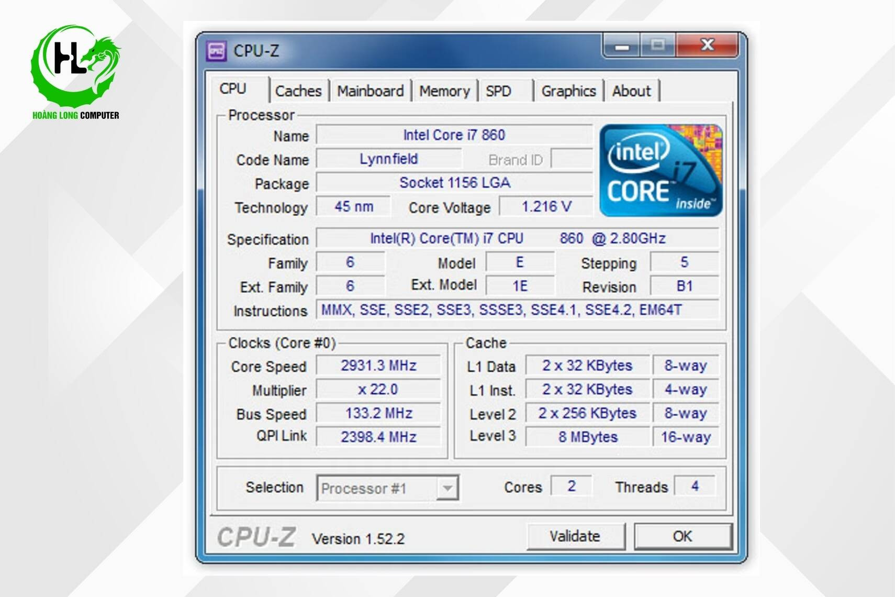895x597 pixels.
Task: Click the OK button
Action: pos(683,536)
